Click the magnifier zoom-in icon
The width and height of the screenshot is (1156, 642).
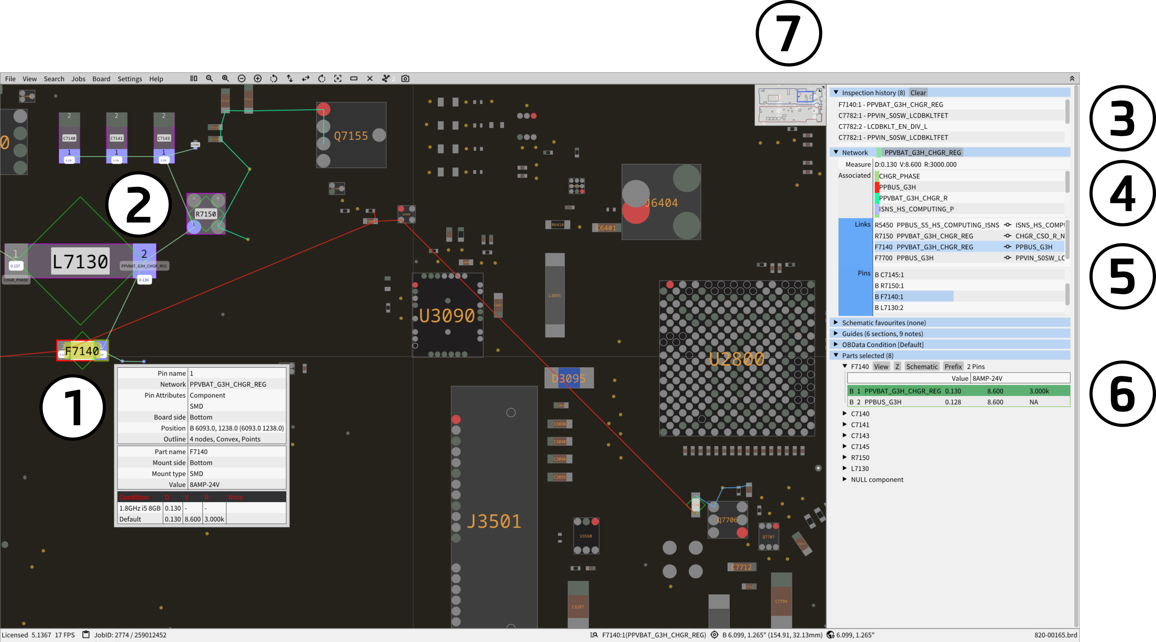[225, 78]
